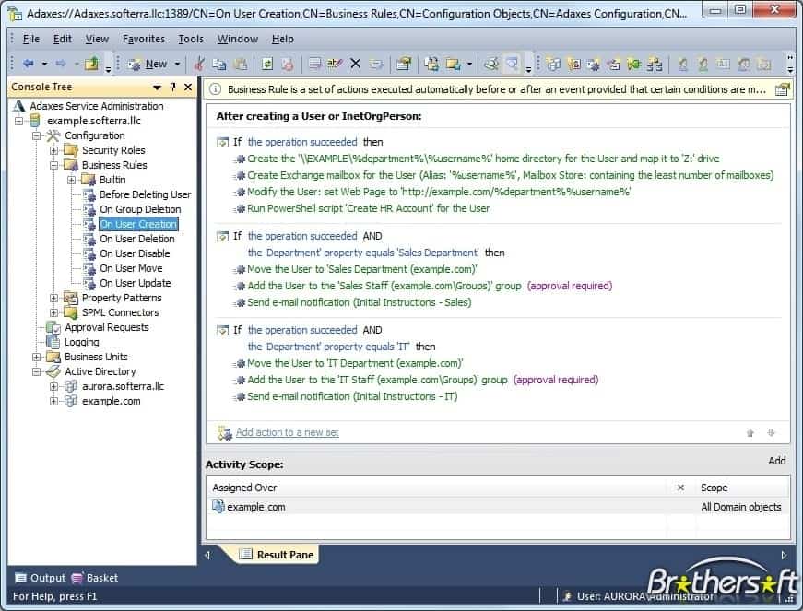Open the Console Tree pane options dropdown
803x611 pixels.
point(157,88)
